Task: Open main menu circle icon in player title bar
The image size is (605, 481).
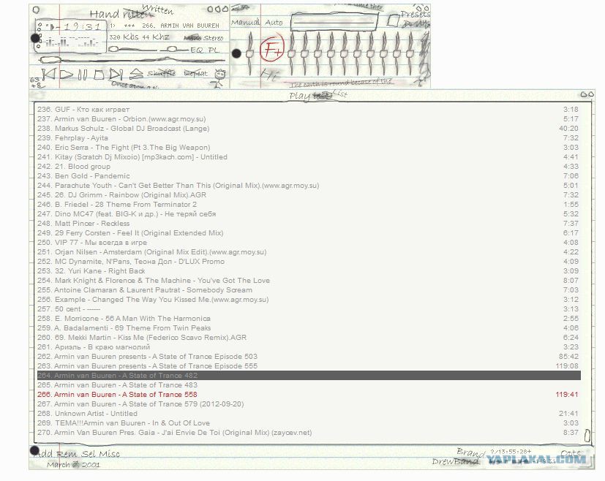Action: (36, 10)
